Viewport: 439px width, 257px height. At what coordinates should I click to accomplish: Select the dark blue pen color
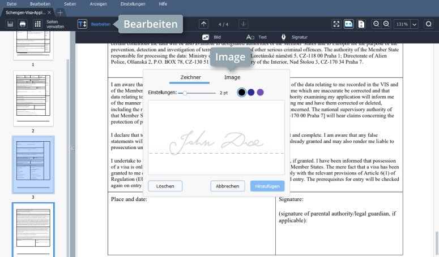coord(251,93)
